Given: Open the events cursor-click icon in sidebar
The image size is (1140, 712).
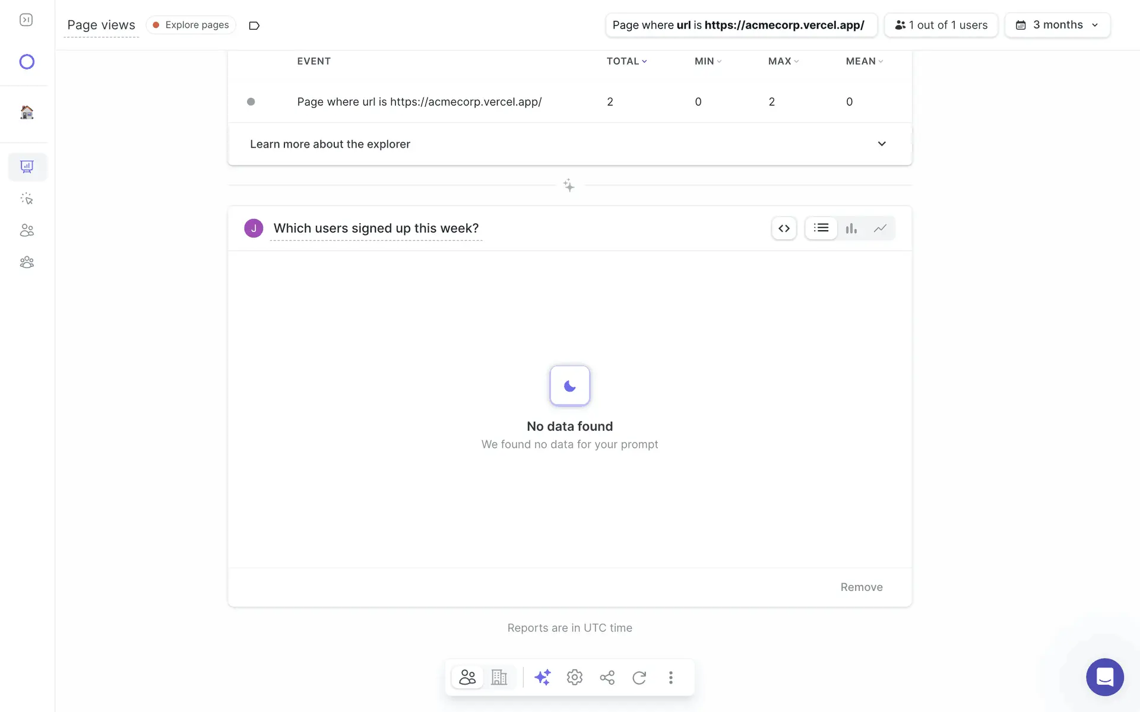Looking at the screenshot, I should (x=27, y=199).
